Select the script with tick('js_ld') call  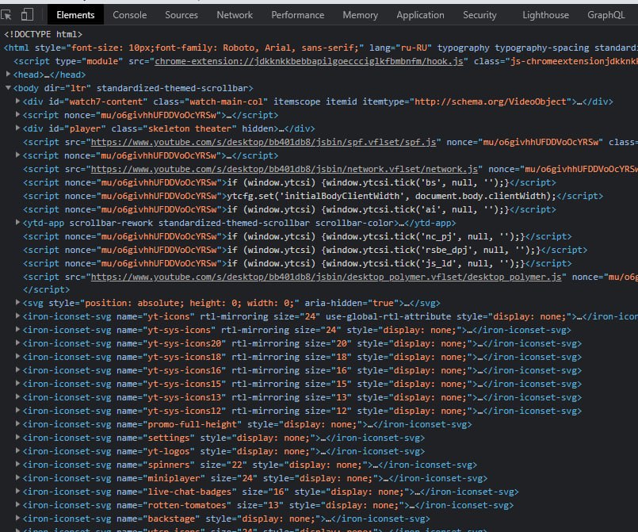pos(297,263)
